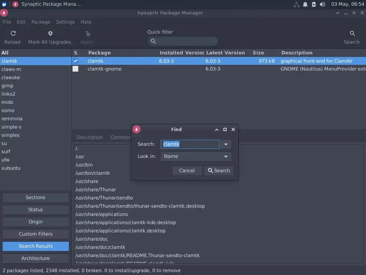
Task: Click the Quick filter magnifier icon
Action: pos(153,41)
